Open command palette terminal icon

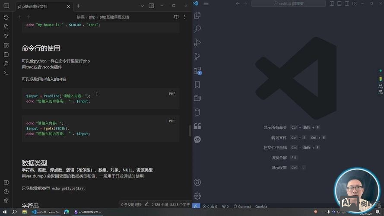point(6,73)
